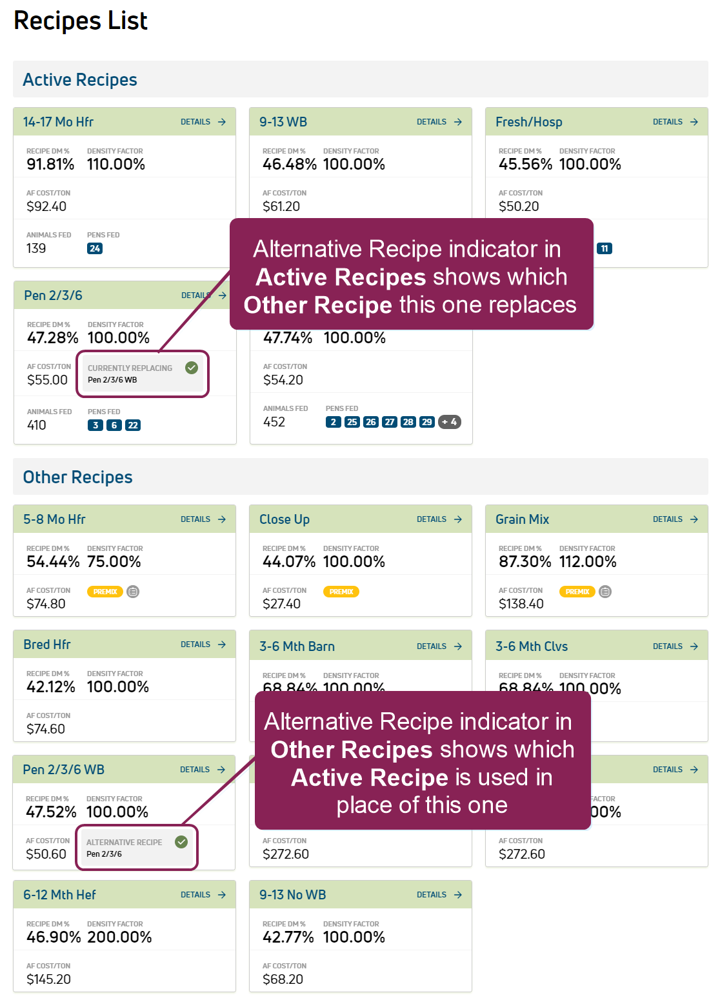Click the Other Recipes section header
Viewport: 720px width, 1000px height.
(x=77, y=477)
